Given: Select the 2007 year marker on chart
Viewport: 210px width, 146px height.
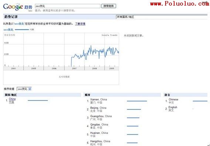Looking at the screenshot, I should pos(74,68).
